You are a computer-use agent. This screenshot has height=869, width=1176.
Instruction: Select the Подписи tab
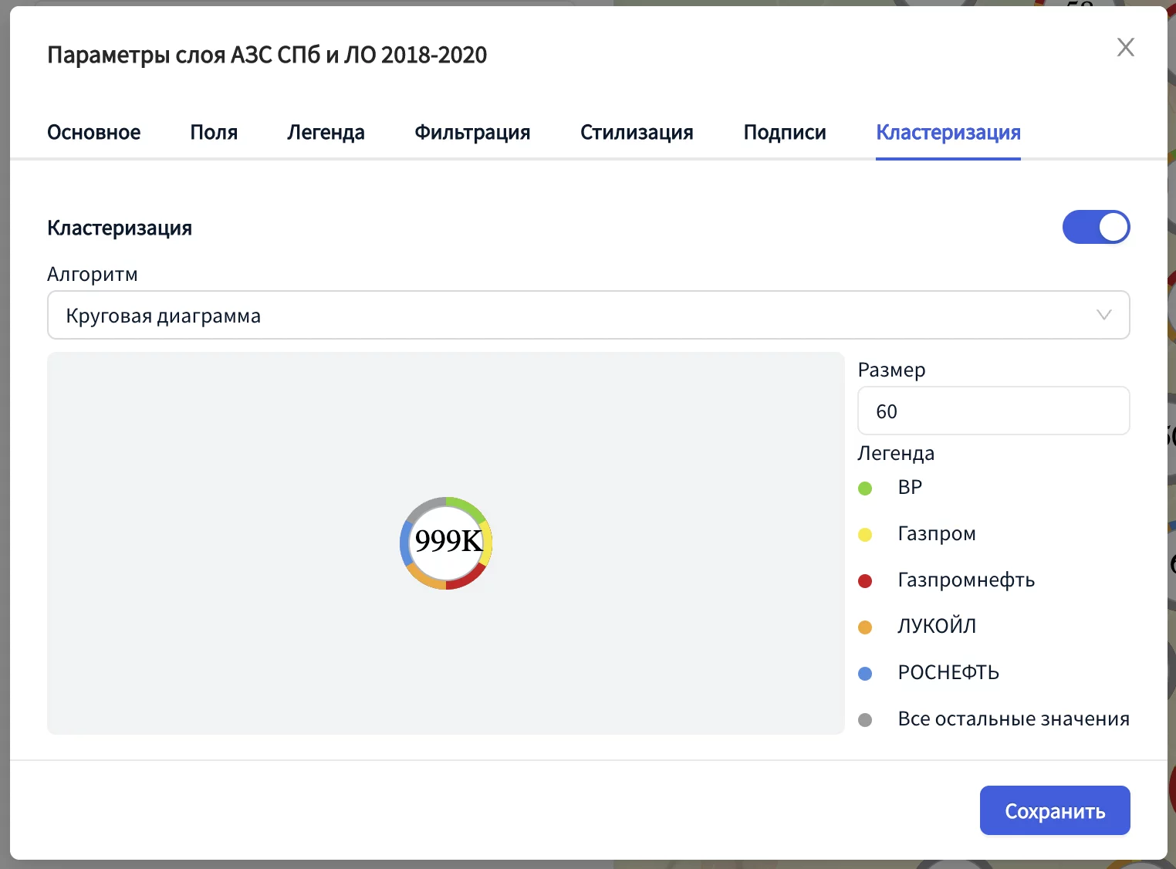(785, 133)
